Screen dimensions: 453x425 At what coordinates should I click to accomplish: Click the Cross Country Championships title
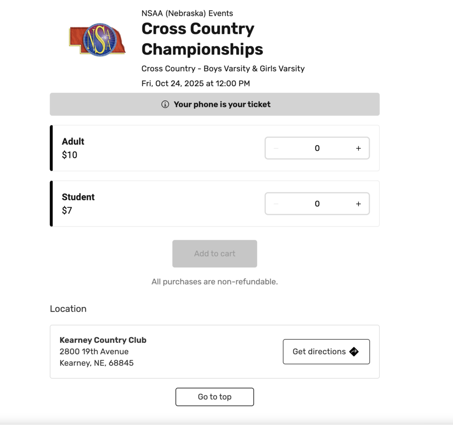pos(202,39)
